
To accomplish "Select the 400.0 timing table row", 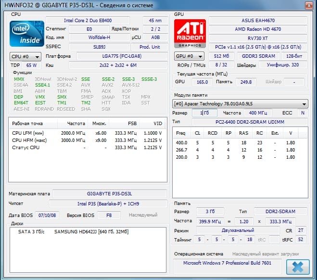I will [x=240, y=143].
